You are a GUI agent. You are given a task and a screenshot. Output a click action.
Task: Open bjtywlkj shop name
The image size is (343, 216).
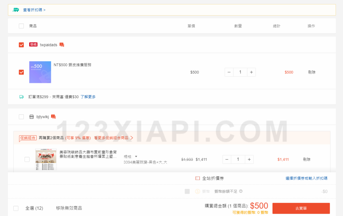pos(43,117)
